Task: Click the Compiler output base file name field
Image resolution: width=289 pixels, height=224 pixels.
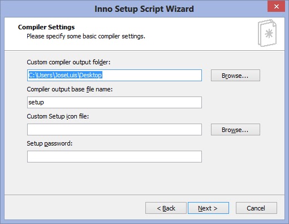Action: pos(114,102)
